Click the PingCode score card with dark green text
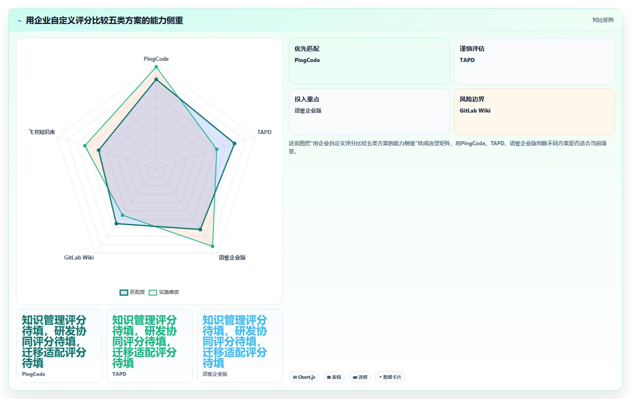Image resolution: width=631 pixels, height=399 pixels. coord(59,346)
